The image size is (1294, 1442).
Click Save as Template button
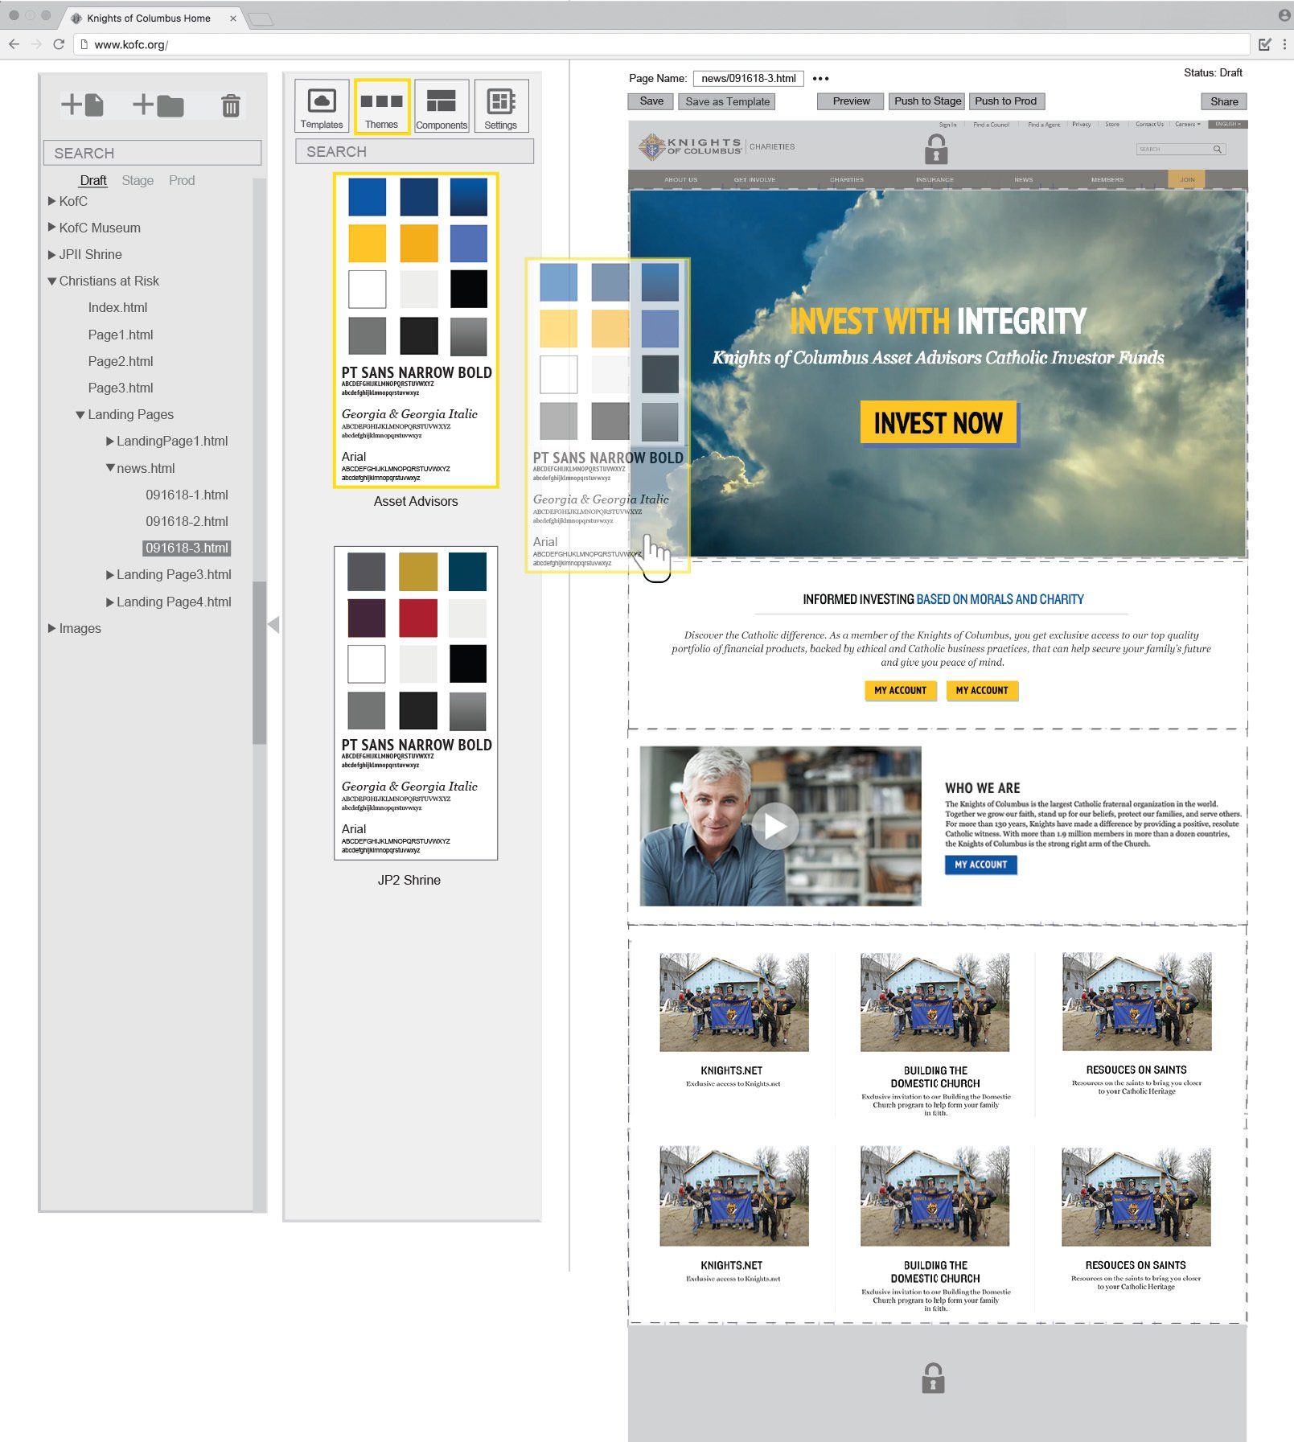pos(728,101)
